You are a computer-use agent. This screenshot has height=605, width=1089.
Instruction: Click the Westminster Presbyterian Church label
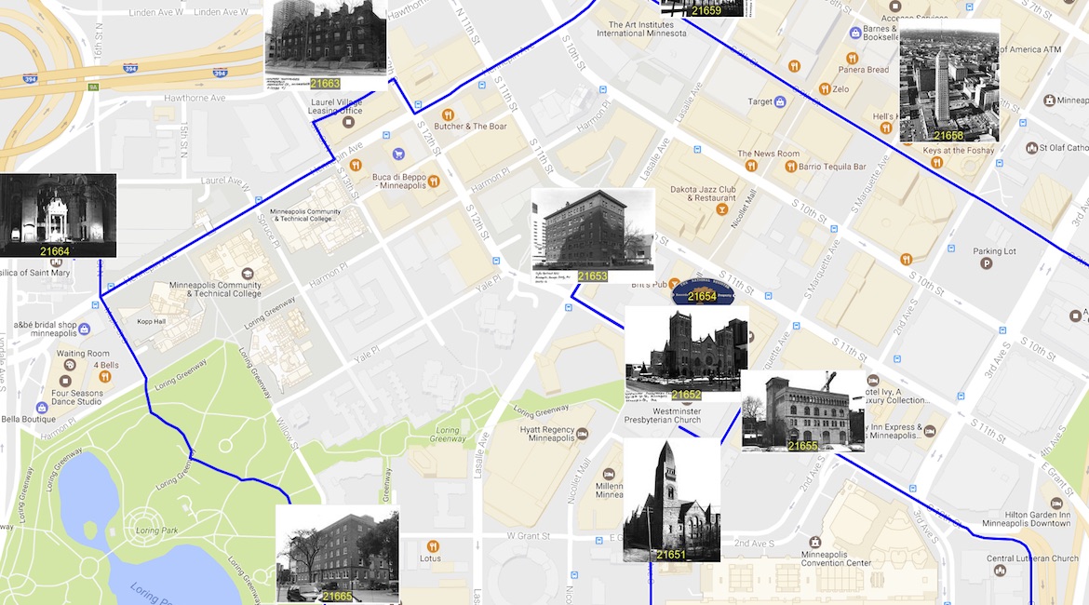pyautogui.click(x=662, y=415)
